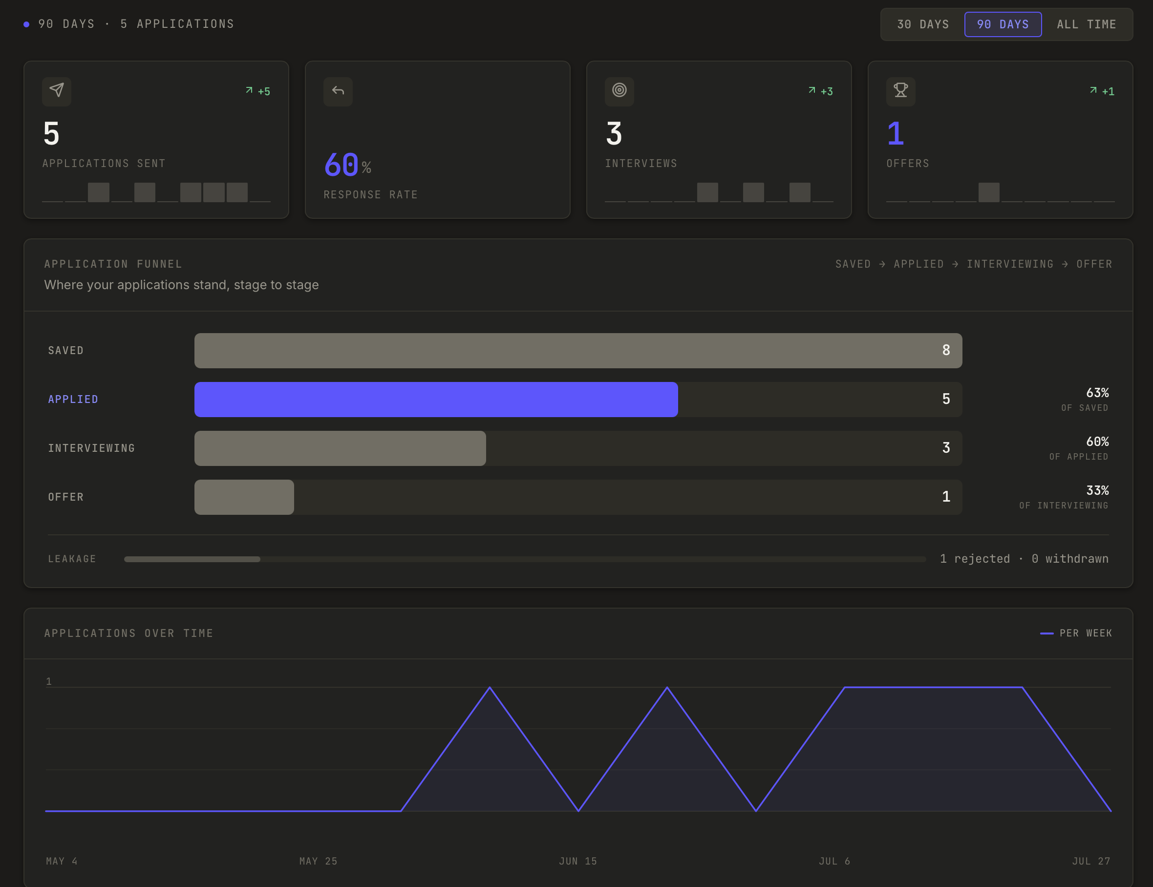Click the MAY 25 axis label

[319, 861]
